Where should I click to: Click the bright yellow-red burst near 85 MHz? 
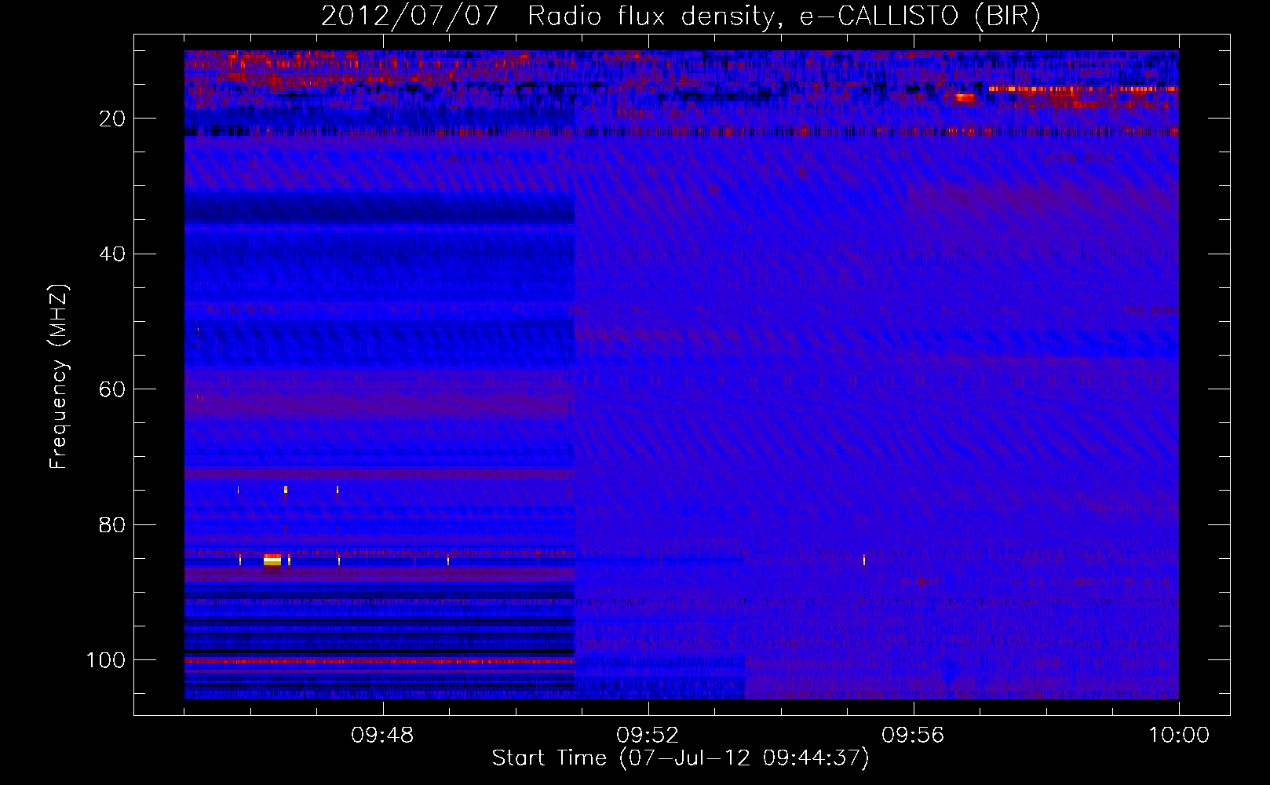pyautogui.click(x=272, y=560)
